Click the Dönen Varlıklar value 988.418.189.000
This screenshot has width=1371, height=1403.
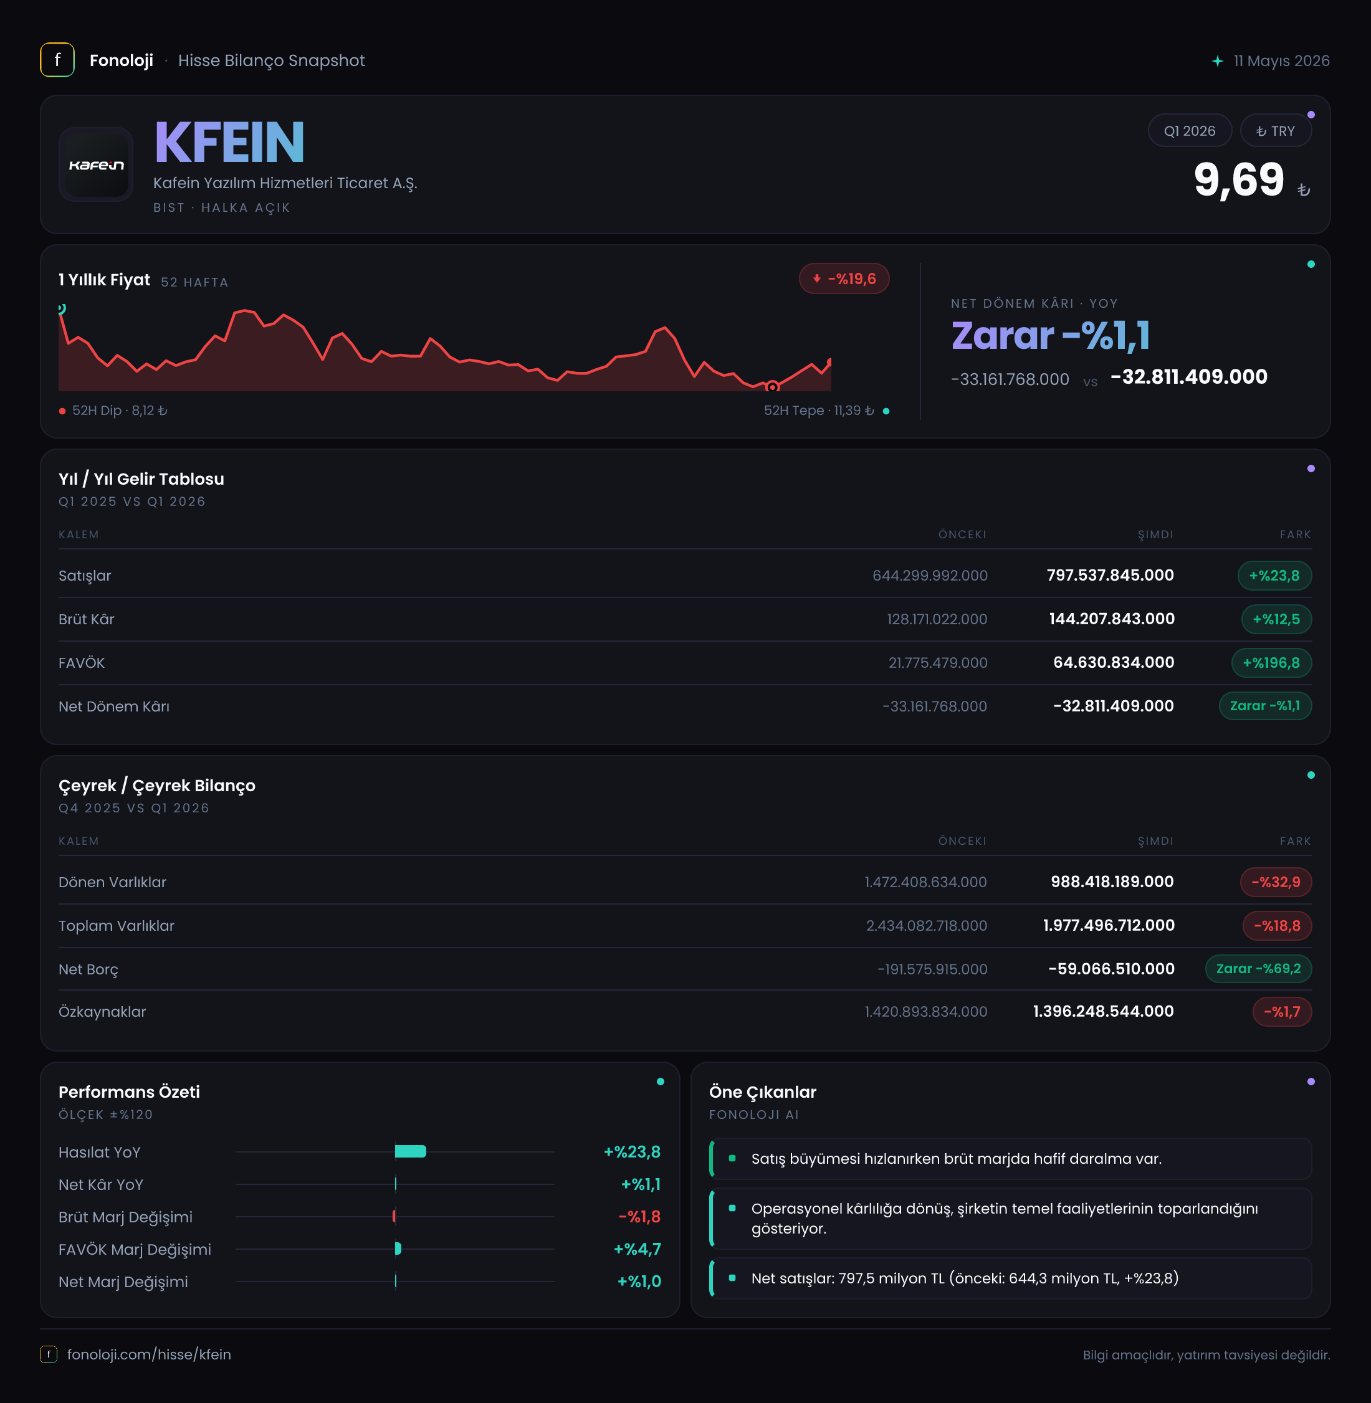(1112, 882)
